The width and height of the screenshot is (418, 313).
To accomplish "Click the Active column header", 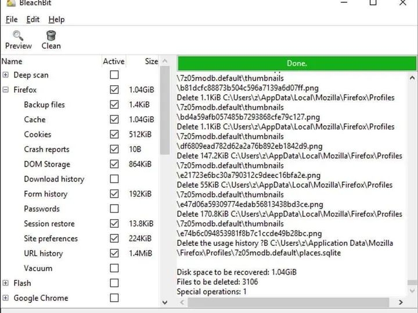I will [x=114, y=61].
